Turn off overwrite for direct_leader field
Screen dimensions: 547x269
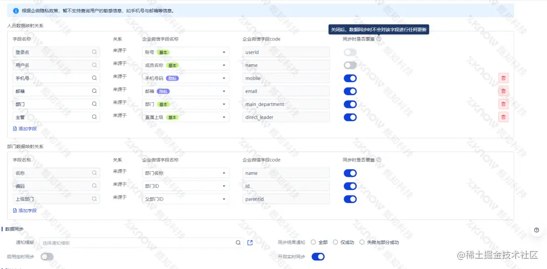tap(350, 117)
